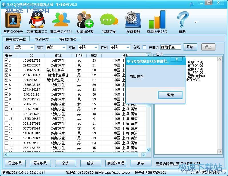Viewport: 228px width, 176px height.
Task: Sort by the 年龄 column header
Action: 94,56
